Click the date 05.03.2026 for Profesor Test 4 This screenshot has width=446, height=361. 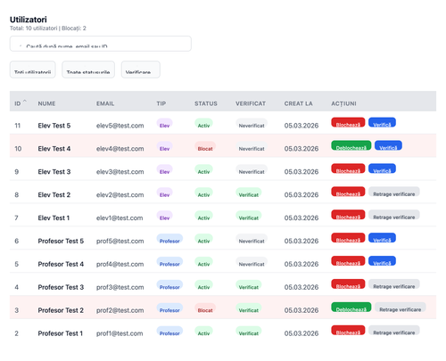[x=301, y=264]
